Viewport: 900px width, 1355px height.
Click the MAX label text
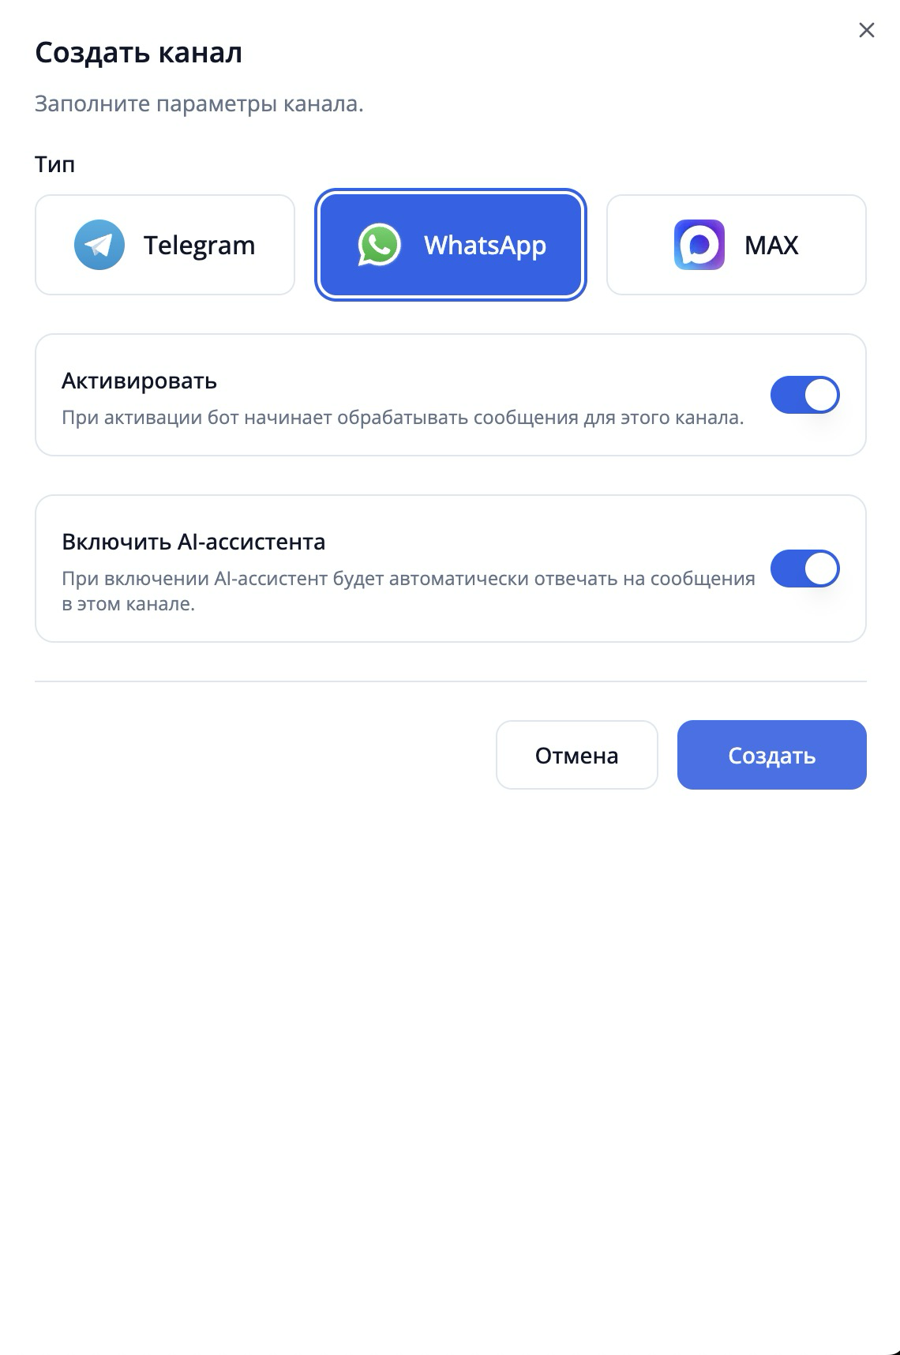[771, 245]
